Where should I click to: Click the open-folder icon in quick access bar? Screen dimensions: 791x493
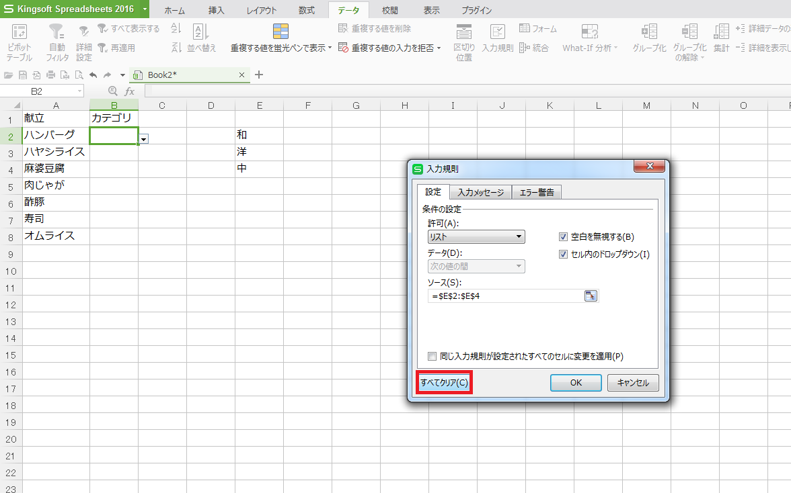coord(9,75)
